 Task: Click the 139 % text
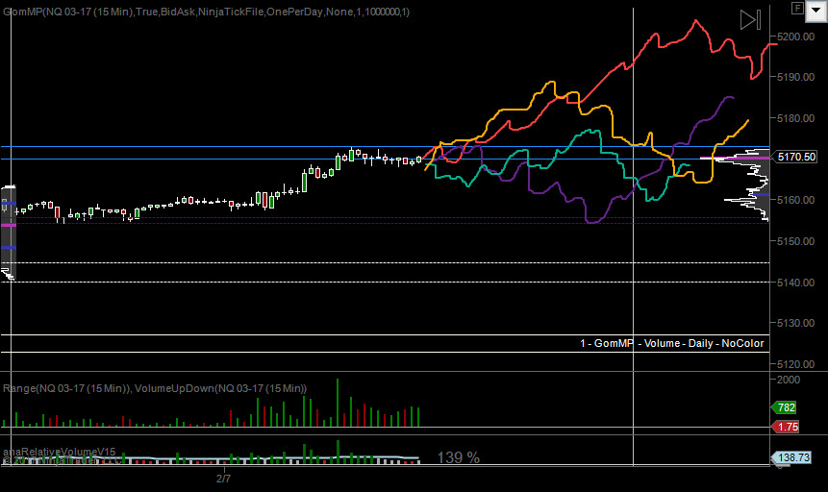pyautogui.click(x=459, y=457)
